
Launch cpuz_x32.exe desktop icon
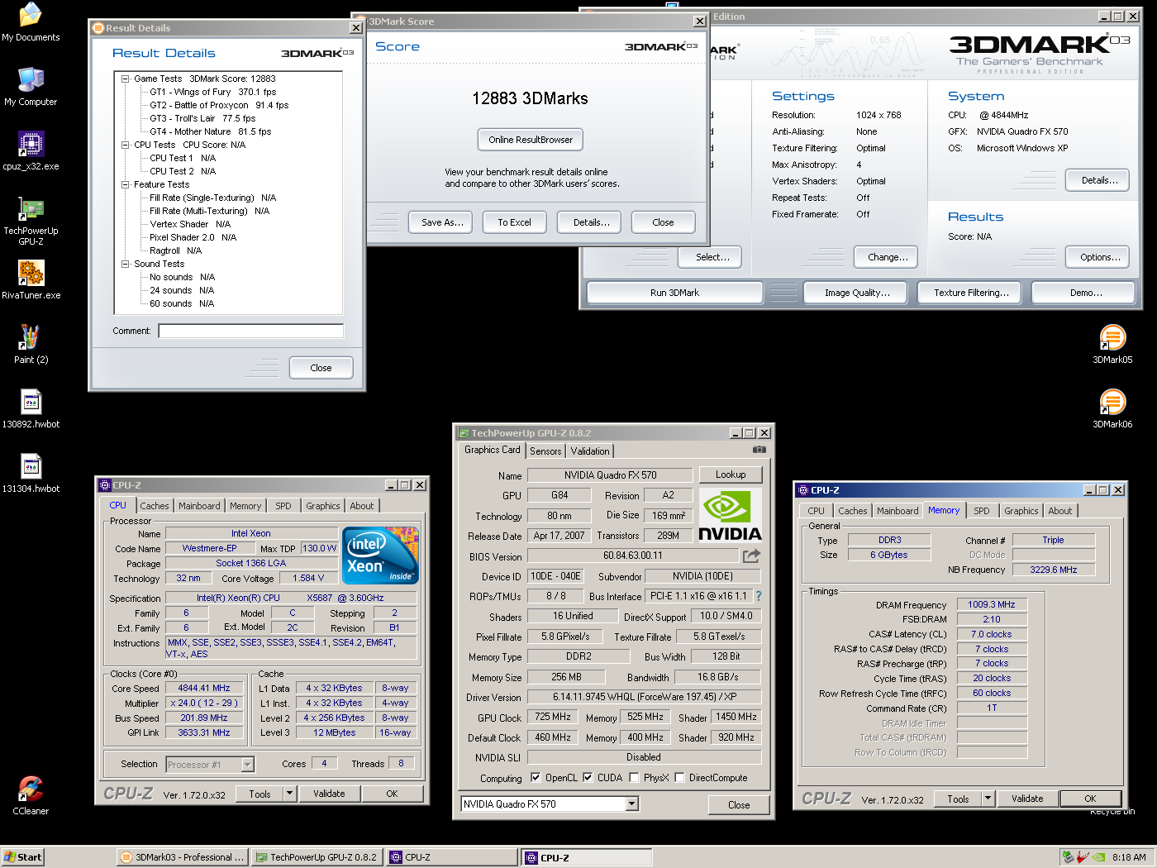click(31, 150)
